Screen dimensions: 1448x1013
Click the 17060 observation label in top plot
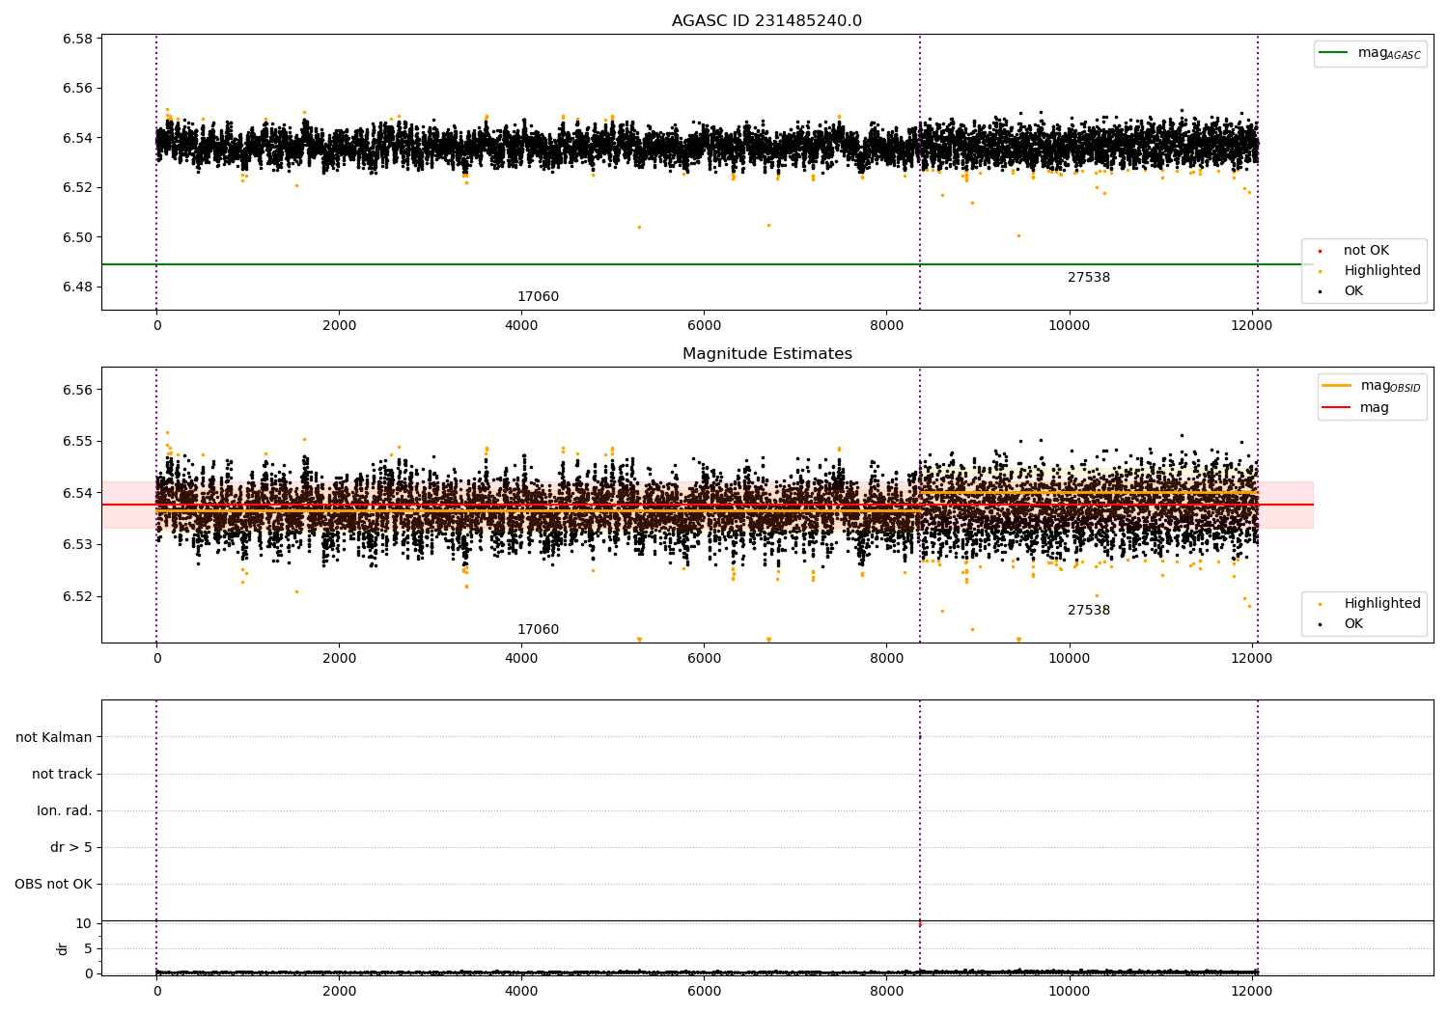(x=538, y=297)
